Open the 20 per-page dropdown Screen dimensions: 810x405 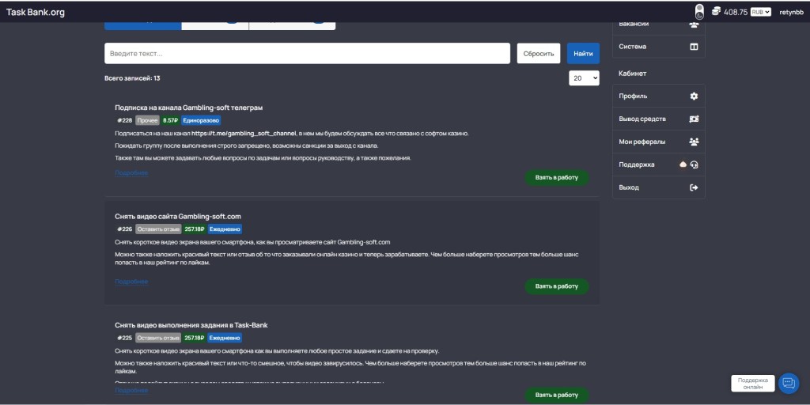click(585, 78)
